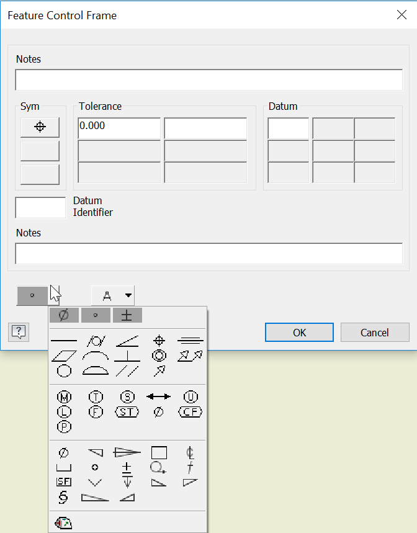Click the Cancel button
Viewport: 417px width, 533px height.
tap(375, 332)
